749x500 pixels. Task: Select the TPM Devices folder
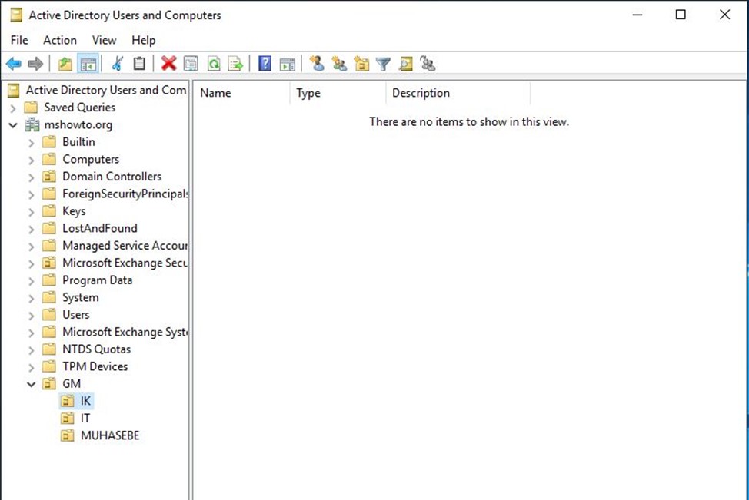(x=95, y=366)
